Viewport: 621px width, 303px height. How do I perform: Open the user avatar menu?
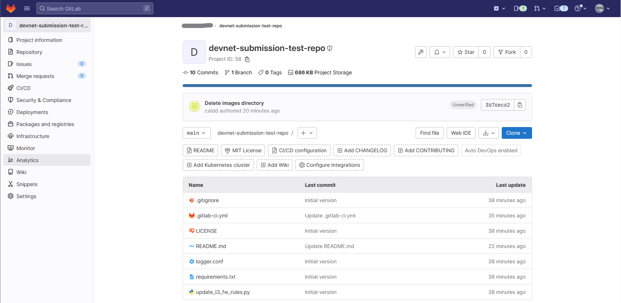[x=602, y=8]
